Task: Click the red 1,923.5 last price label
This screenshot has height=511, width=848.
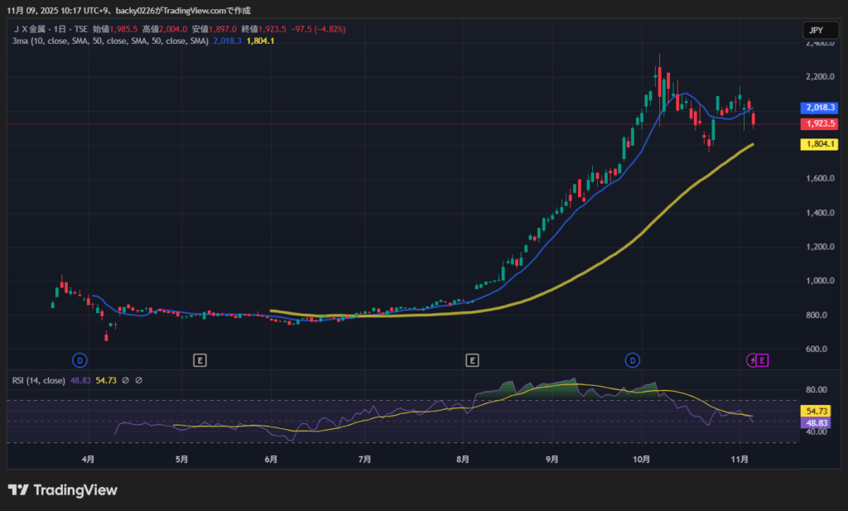Action: (819, 124)
